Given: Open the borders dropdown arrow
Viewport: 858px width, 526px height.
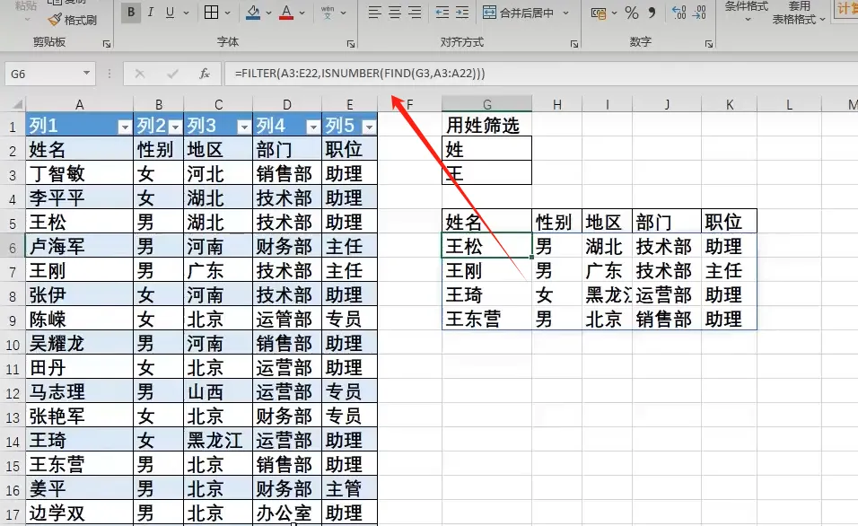Looking at the screenshot, I should (x=228, y=13).
